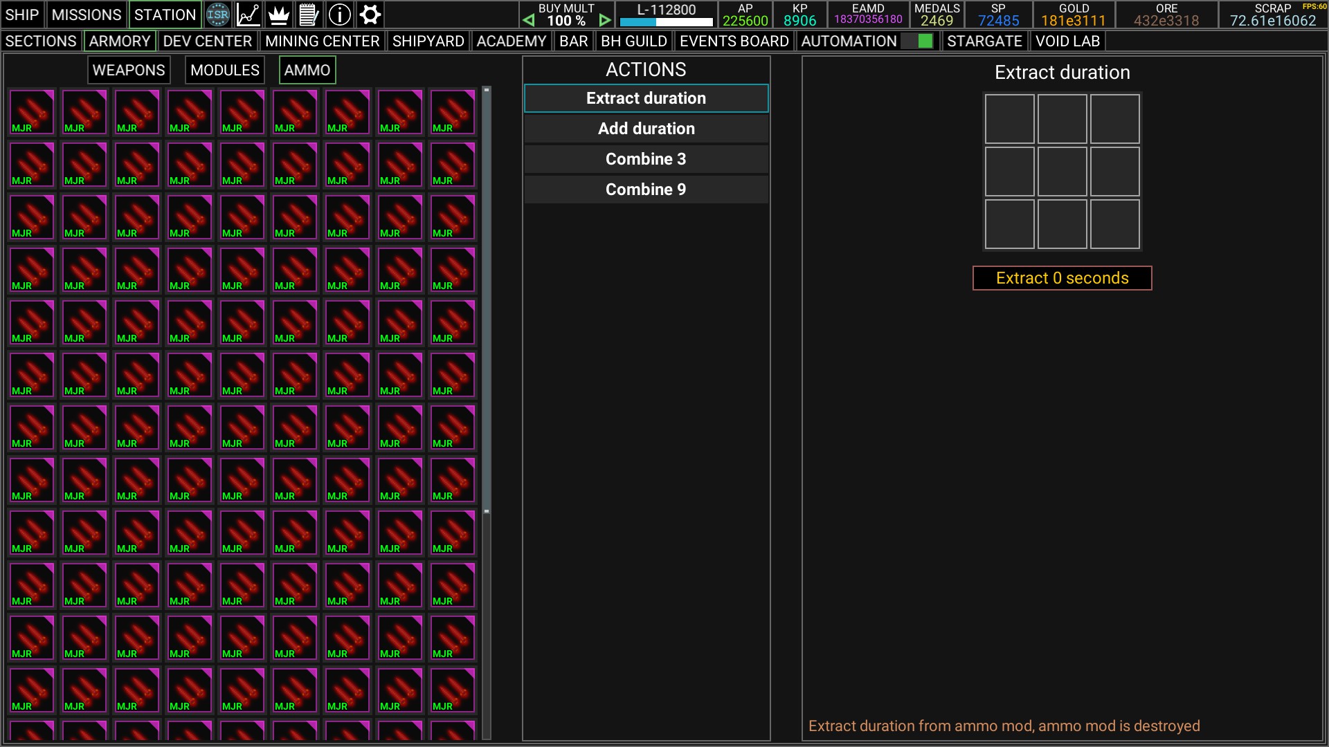The height and width of the screenshot is (747, 1329).
Task: Open the statistics graph icon
Action: tap(248, 15)
